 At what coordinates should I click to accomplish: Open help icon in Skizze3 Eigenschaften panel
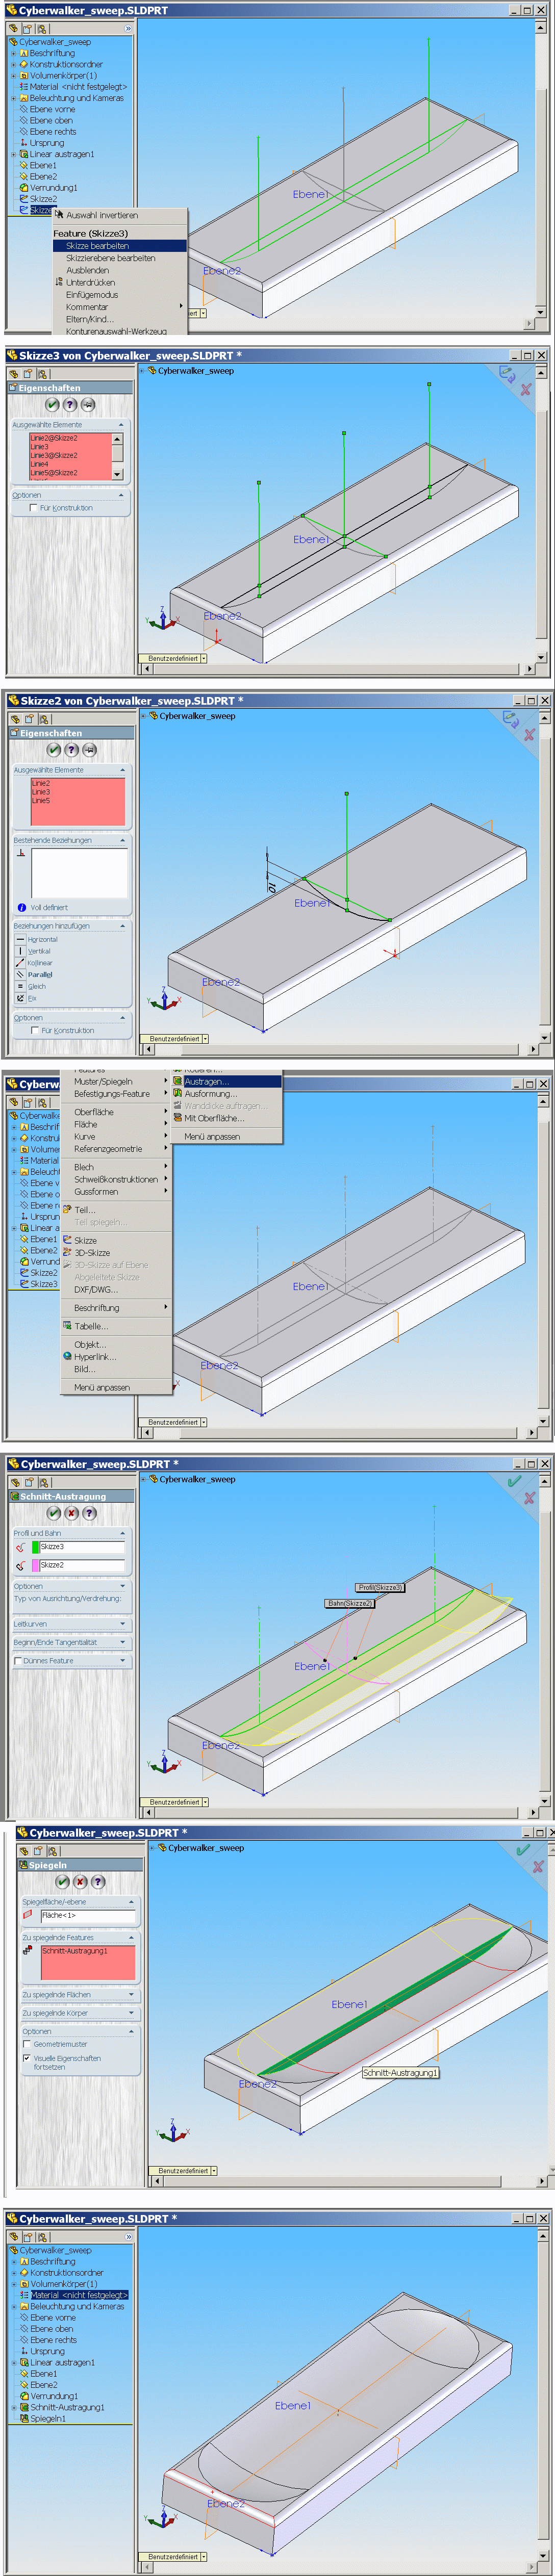[x=70, y=404]
